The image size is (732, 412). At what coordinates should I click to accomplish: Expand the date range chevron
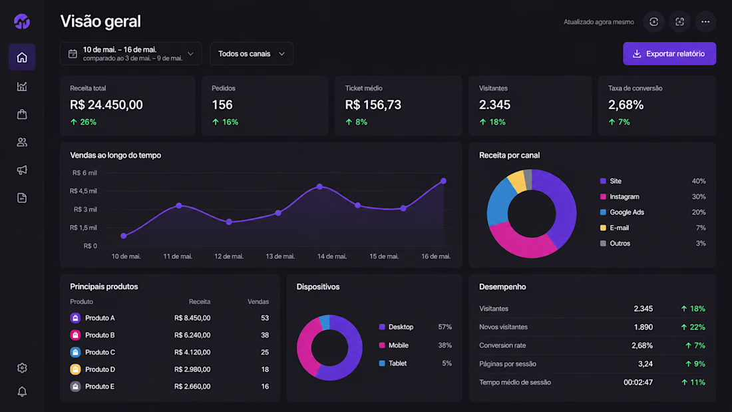point(190,54)
